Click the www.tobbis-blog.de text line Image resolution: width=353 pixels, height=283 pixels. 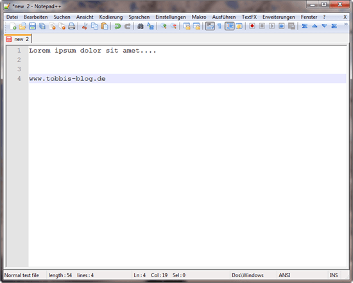tap(67, 78)
